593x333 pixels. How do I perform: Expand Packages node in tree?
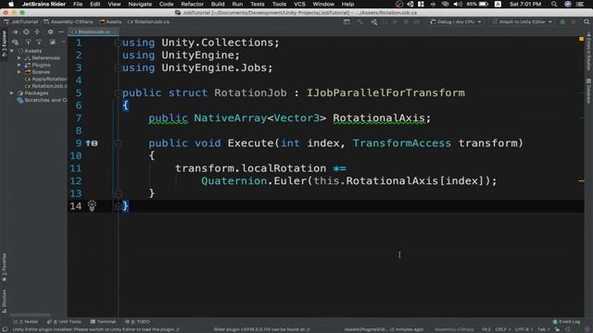point(12,92)
